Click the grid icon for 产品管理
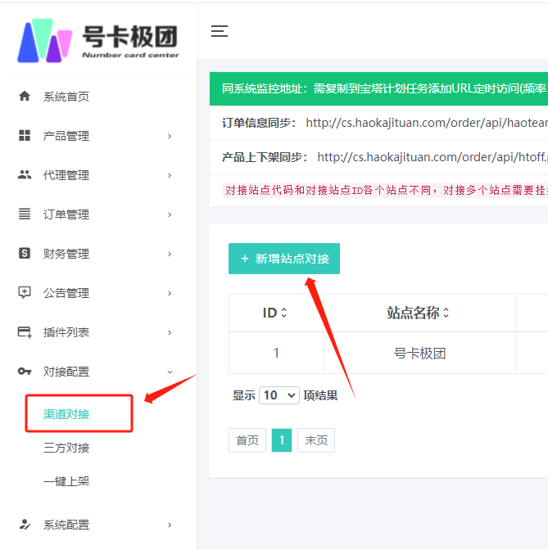Screen dimensions: 548x550 click(25, 136)
